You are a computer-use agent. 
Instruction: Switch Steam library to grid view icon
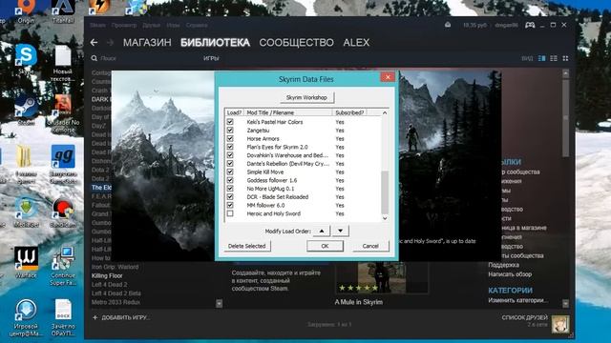[x=565, y=58]
